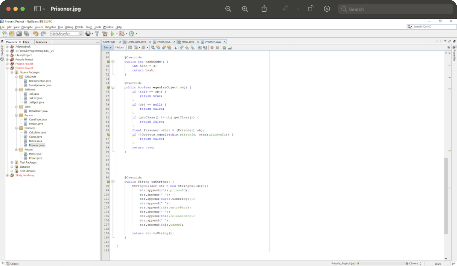This screenshot has width=457, height=266.
Task: Click the Uncomment code icon
Action: tap(230, 48)
